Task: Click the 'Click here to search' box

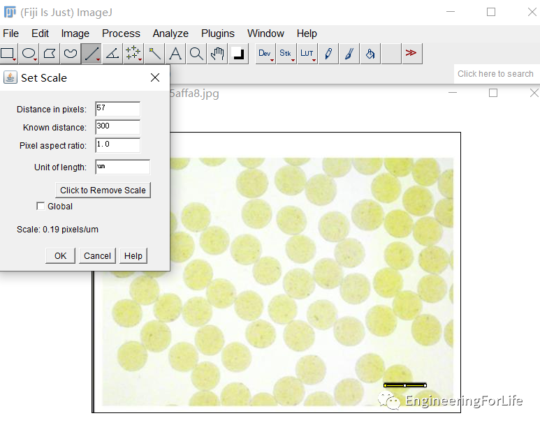Action: (495, 74)
